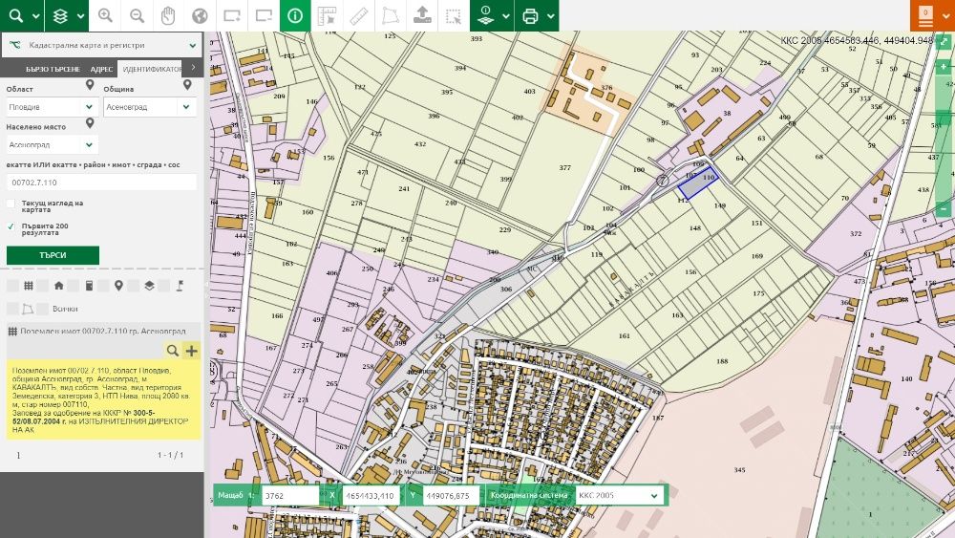Viewport: 955px width, 538px height.
Task: Click the blue highlighted parcel 110
Action: (x=698, y=183)
